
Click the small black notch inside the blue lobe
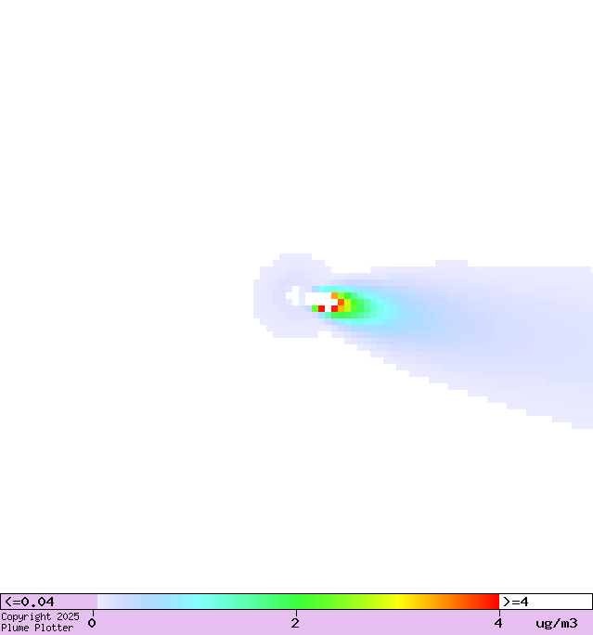[x=292, y=295]
